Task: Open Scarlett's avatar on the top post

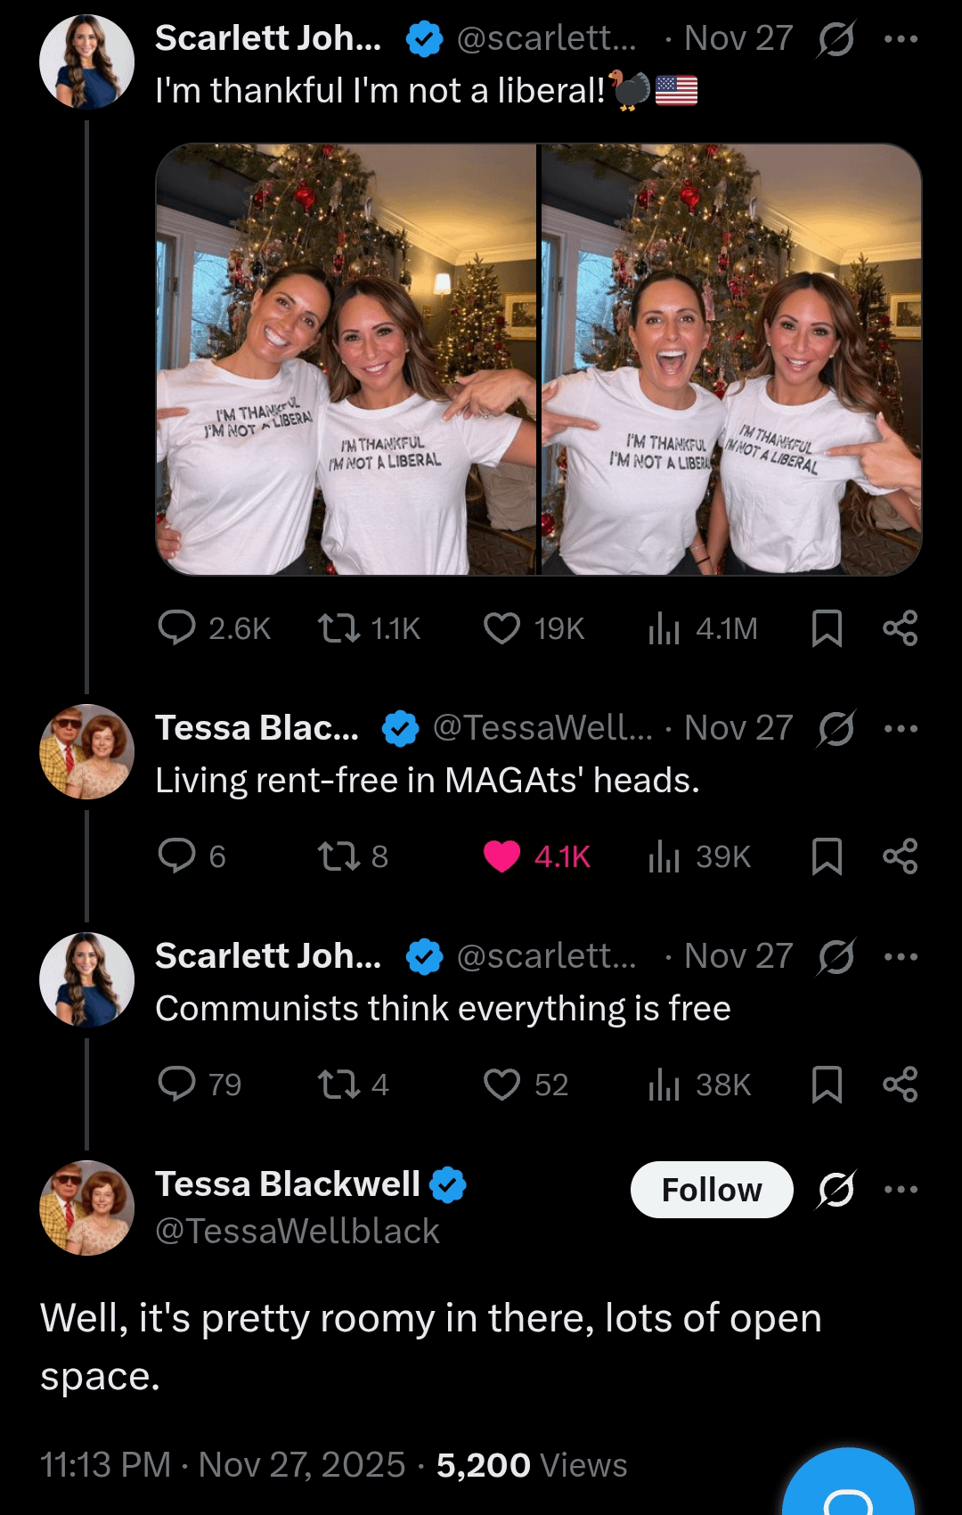Action: [x=86, y=61]
